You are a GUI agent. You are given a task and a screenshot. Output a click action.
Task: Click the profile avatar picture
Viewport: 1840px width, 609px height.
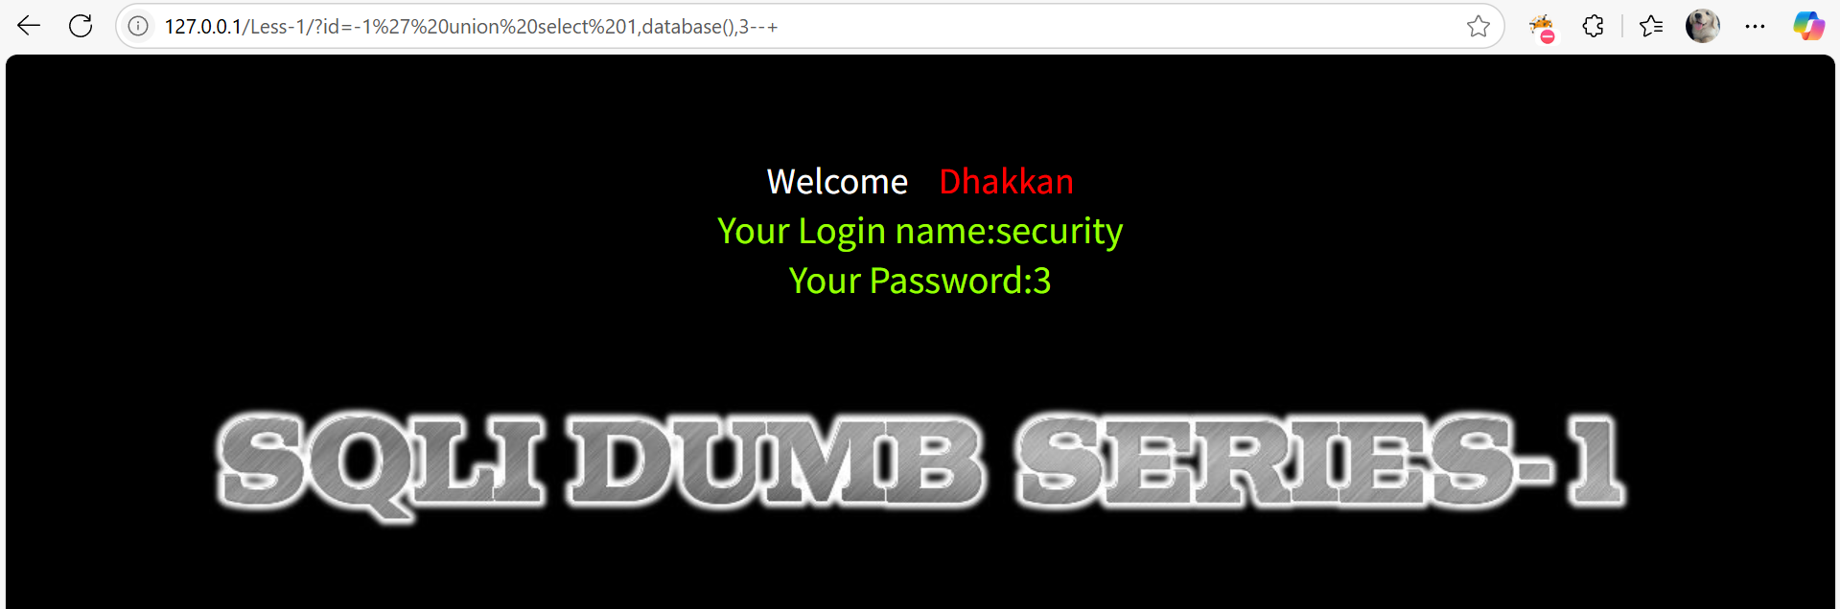1703,26
